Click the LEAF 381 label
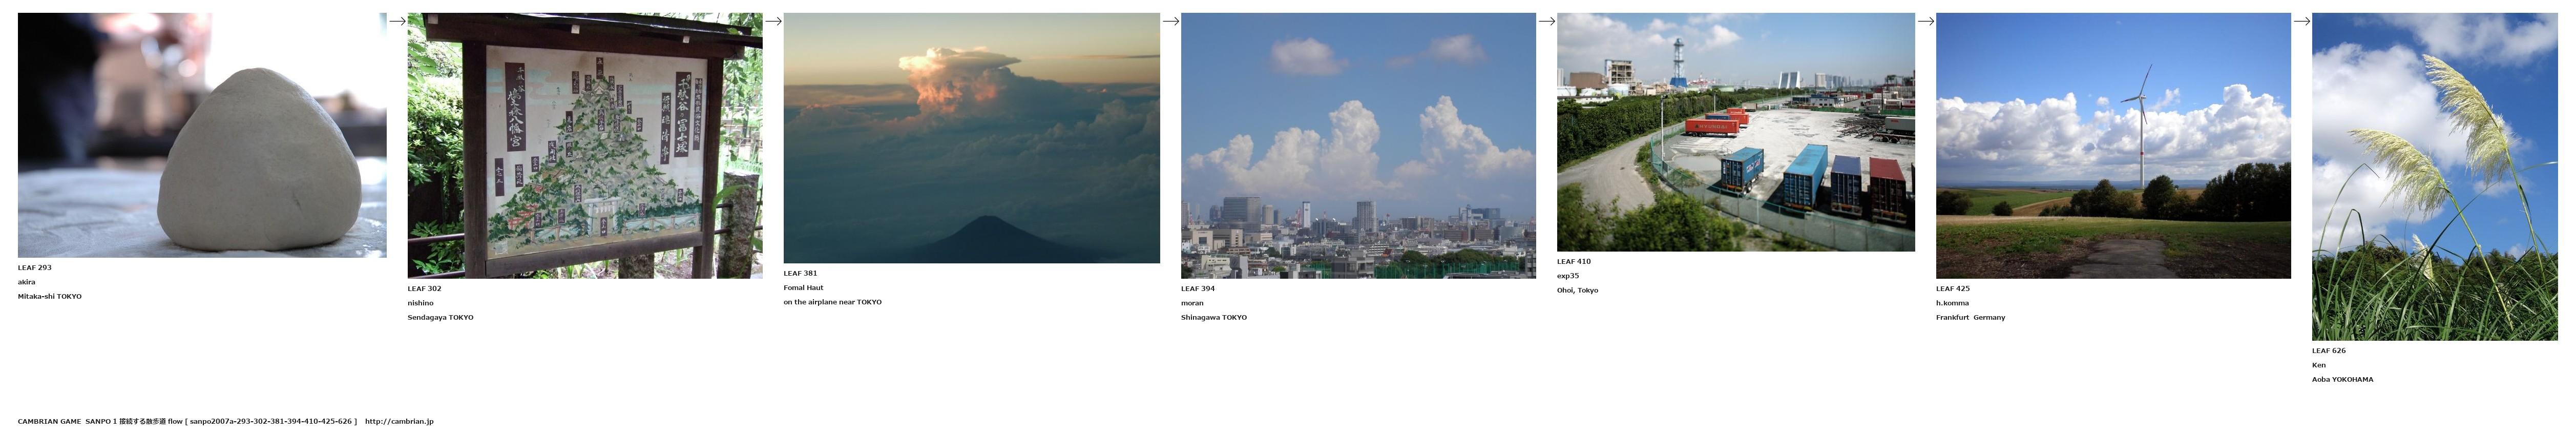2576x434 pixels. pos(800,273)
